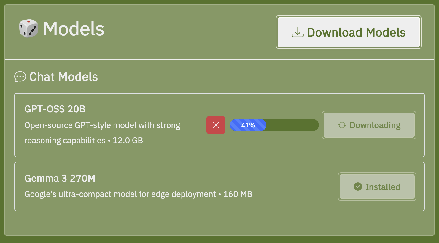
Task: Toggle the Downloading state for GPT-OSS 20B
Action: (x=369, y=125)
